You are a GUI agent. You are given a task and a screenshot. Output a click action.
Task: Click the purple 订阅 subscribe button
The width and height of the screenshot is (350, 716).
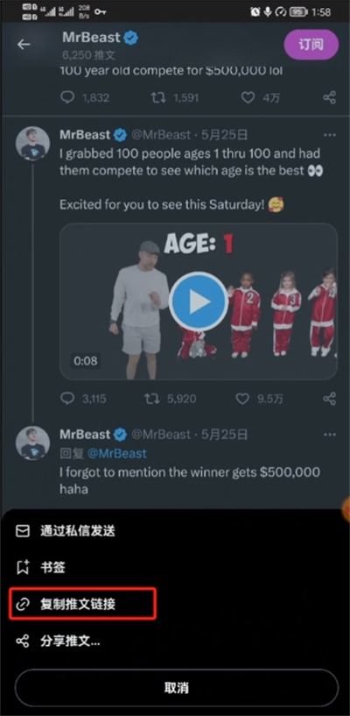click(x=311, y=45)
